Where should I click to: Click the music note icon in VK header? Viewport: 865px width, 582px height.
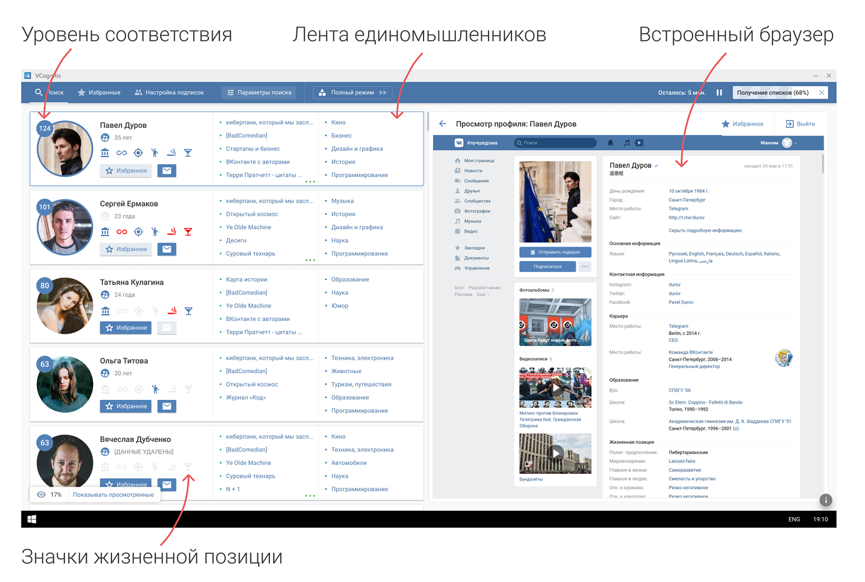click(x=627, y=143)
